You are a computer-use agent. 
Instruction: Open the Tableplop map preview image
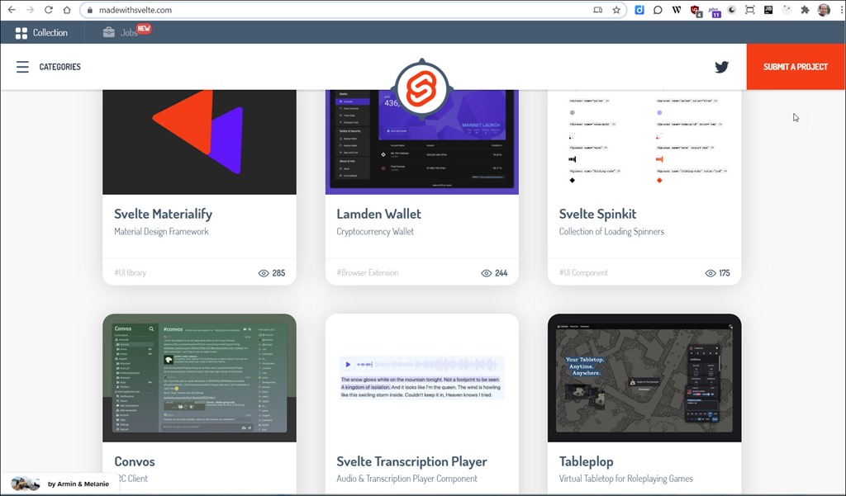click(644, 378)
